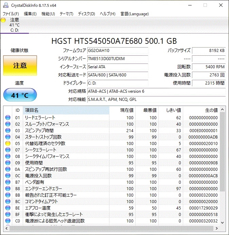
Task: Click the 対応機能 field S.M.A.R.T., APM, NCQ, GPL
Action: 156,100
